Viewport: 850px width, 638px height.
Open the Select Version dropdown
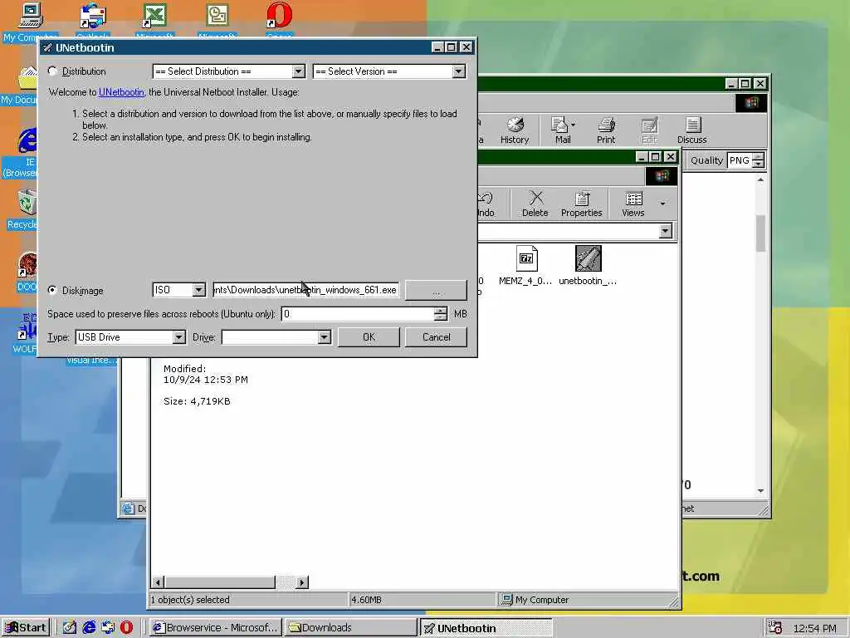(x=458, y=71)
